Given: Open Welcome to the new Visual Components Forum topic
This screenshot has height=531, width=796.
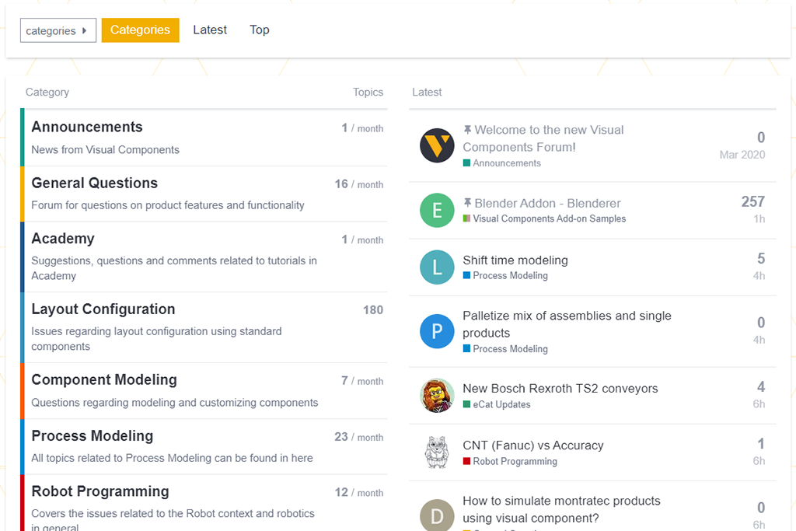Looking at the screenshot, I should 543,138.
